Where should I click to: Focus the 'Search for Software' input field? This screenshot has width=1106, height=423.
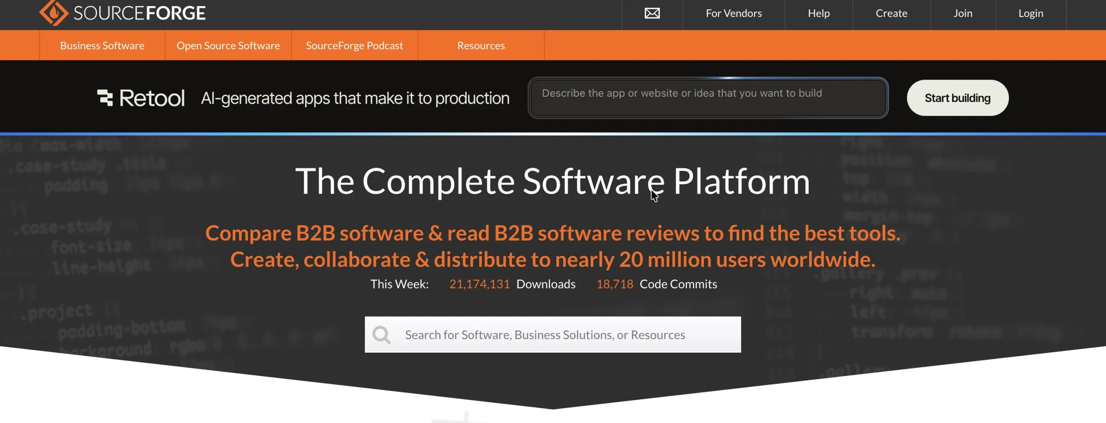pyautogui.click(x=553, y=335)
